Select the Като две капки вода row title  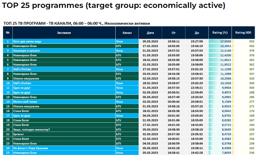coord(27,42)
